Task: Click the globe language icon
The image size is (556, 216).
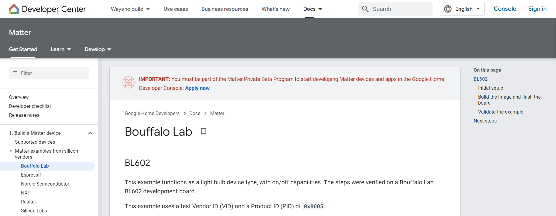Action: 448,9
